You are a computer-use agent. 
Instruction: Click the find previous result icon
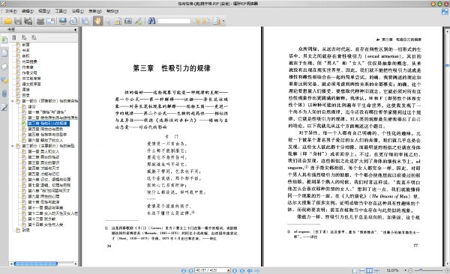196,21
